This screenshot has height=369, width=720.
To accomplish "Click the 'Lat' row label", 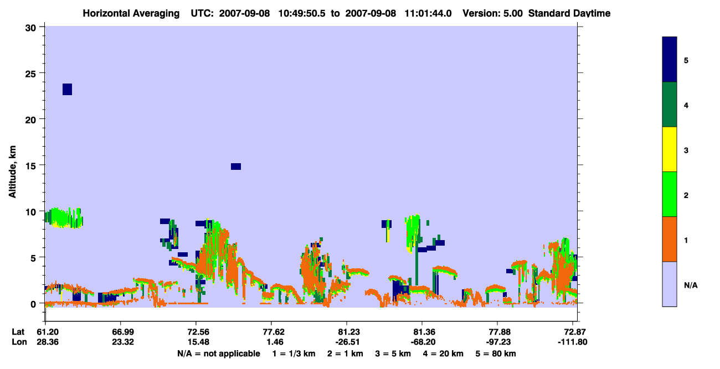I will (x=18, y=332).
